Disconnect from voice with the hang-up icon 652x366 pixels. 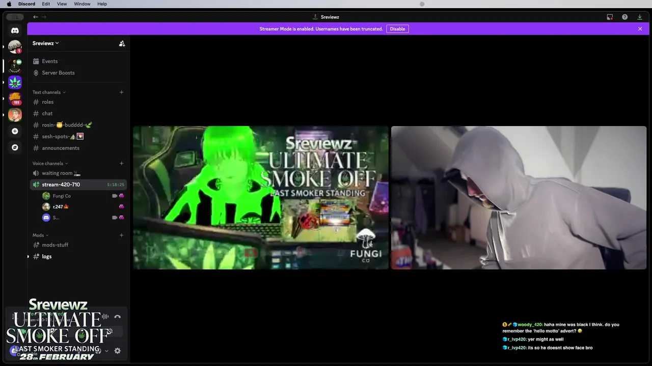118,317
